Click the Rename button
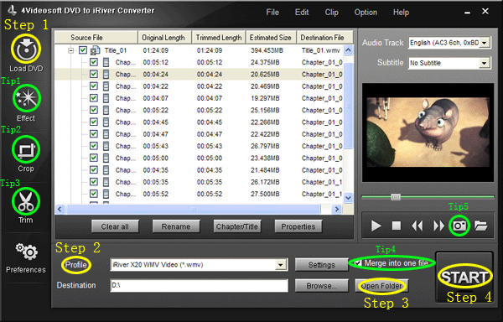Viewport: 503px width, 322px height. pos(176,226)
